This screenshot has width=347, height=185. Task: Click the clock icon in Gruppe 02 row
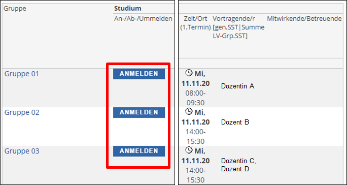pyautogui.click(x=189, y=111)
